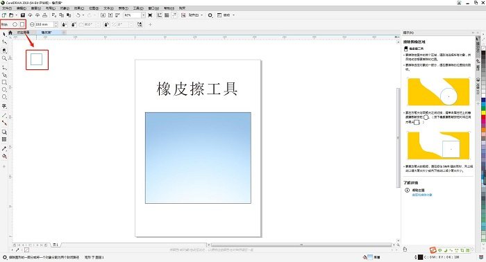Click the Save floppy disk icon
The width and height of the screenshot is (486, 262).
[23, 15]
